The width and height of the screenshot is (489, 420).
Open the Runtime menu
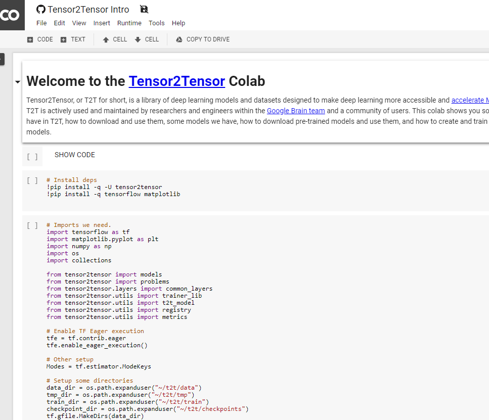tap(129, 23)
